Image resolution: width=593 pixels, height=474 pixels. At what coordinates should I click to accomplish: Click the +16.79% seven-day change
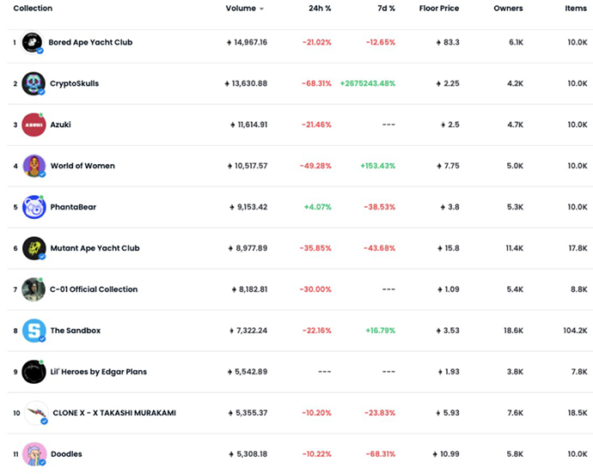(x=381, y=331)
